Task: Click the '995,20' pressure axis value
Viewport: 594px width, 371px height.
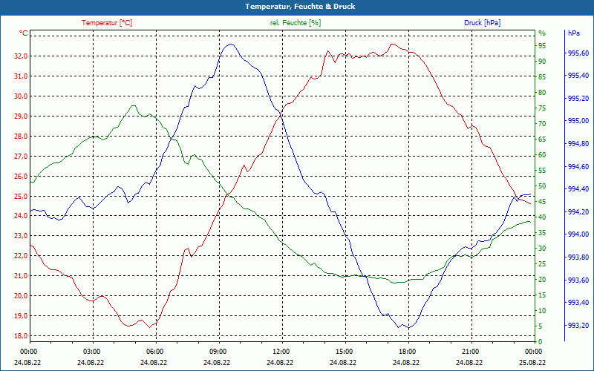Action: pos(578,99)
